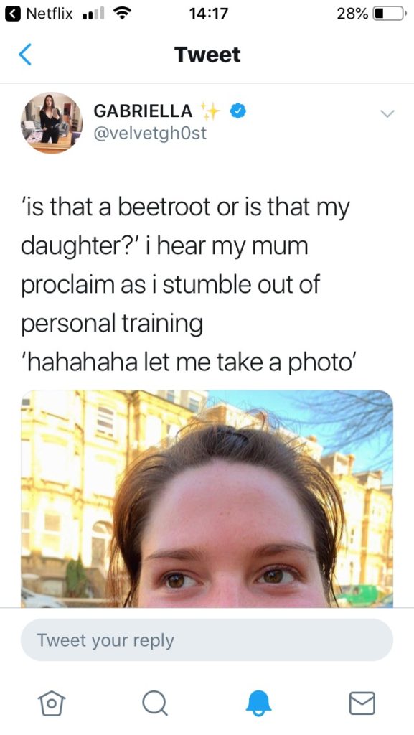
Task: Open the Home tab icon
Action: point(51,703)
